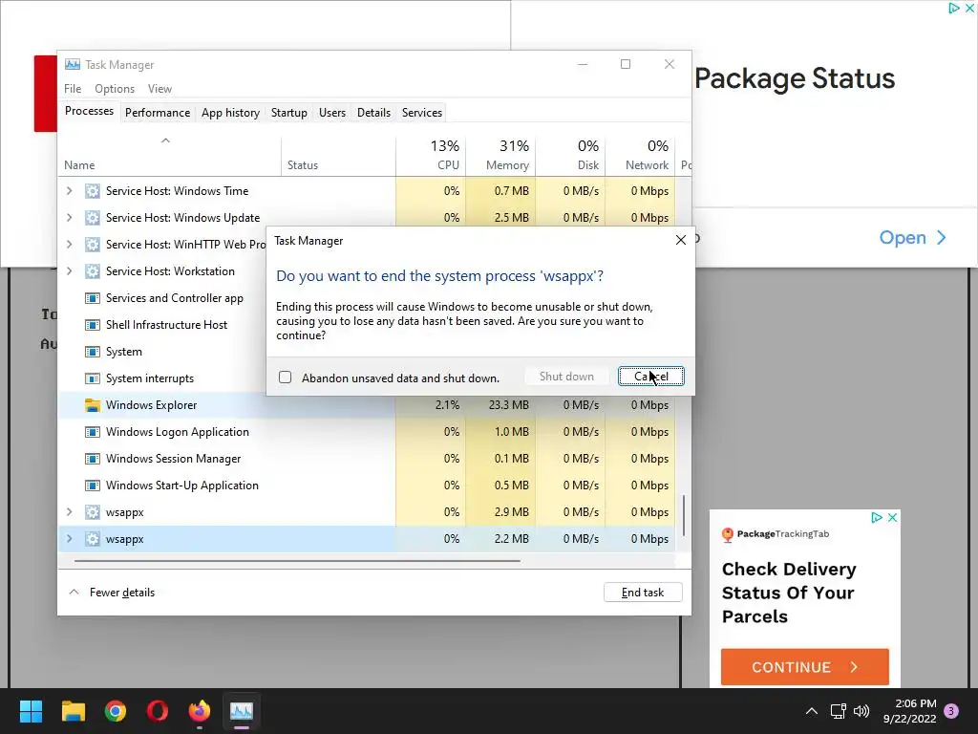Collapse view with Fewer details

(112, 593)
